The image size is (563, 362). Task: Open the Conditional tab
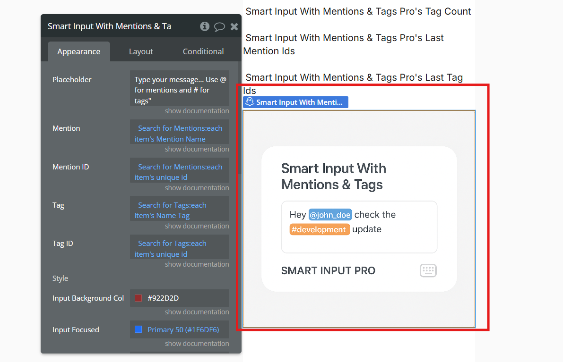[x=203, y=51]
